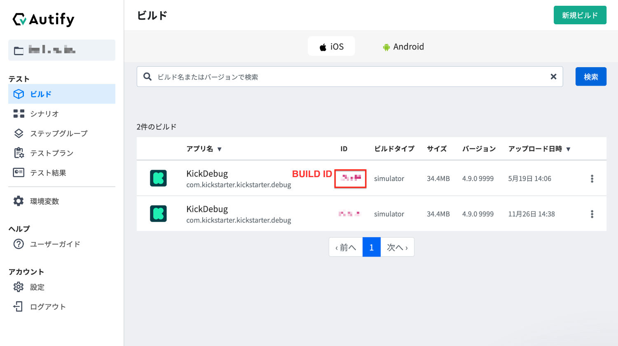
Task: Go to next page with 次へ
Action: [397, 247]
